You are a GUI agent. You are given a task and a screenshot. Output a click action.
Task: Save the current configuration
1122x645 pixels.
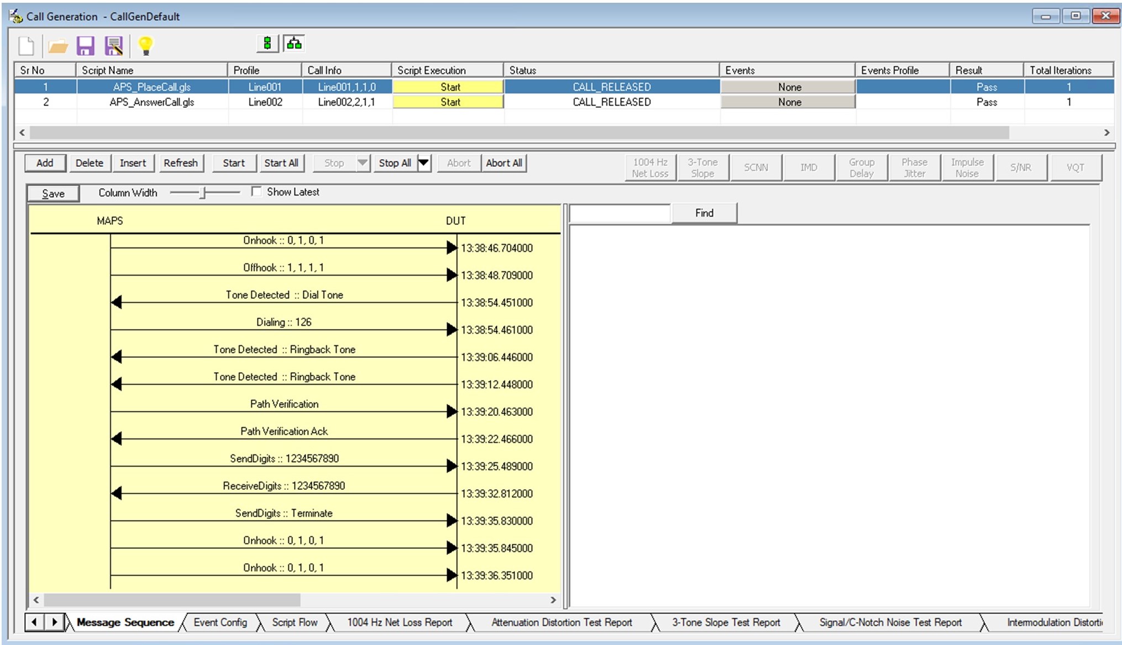click(x=85, y=46)
